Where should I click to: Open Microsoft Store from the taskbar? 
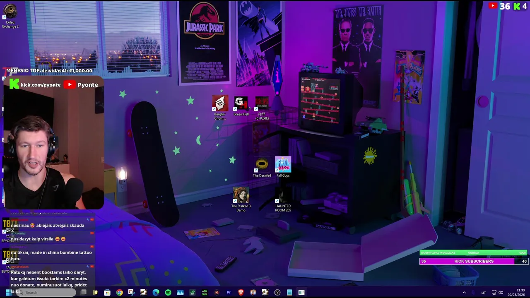(x=107, y=292)
